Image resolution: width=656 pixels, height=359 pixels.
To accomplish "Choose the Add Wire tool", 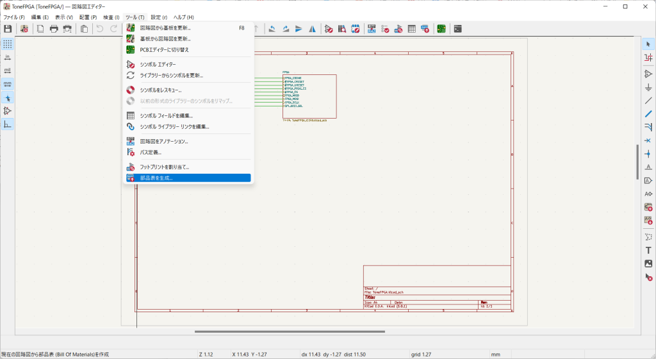I will click(x=648, y=101).
